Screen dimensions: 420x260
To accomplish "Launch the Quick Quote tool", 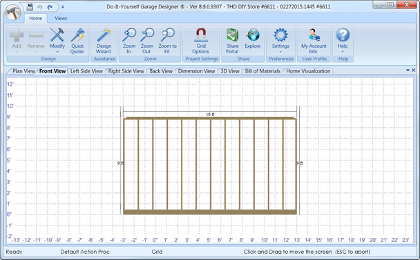I will [x=77, y=41].
